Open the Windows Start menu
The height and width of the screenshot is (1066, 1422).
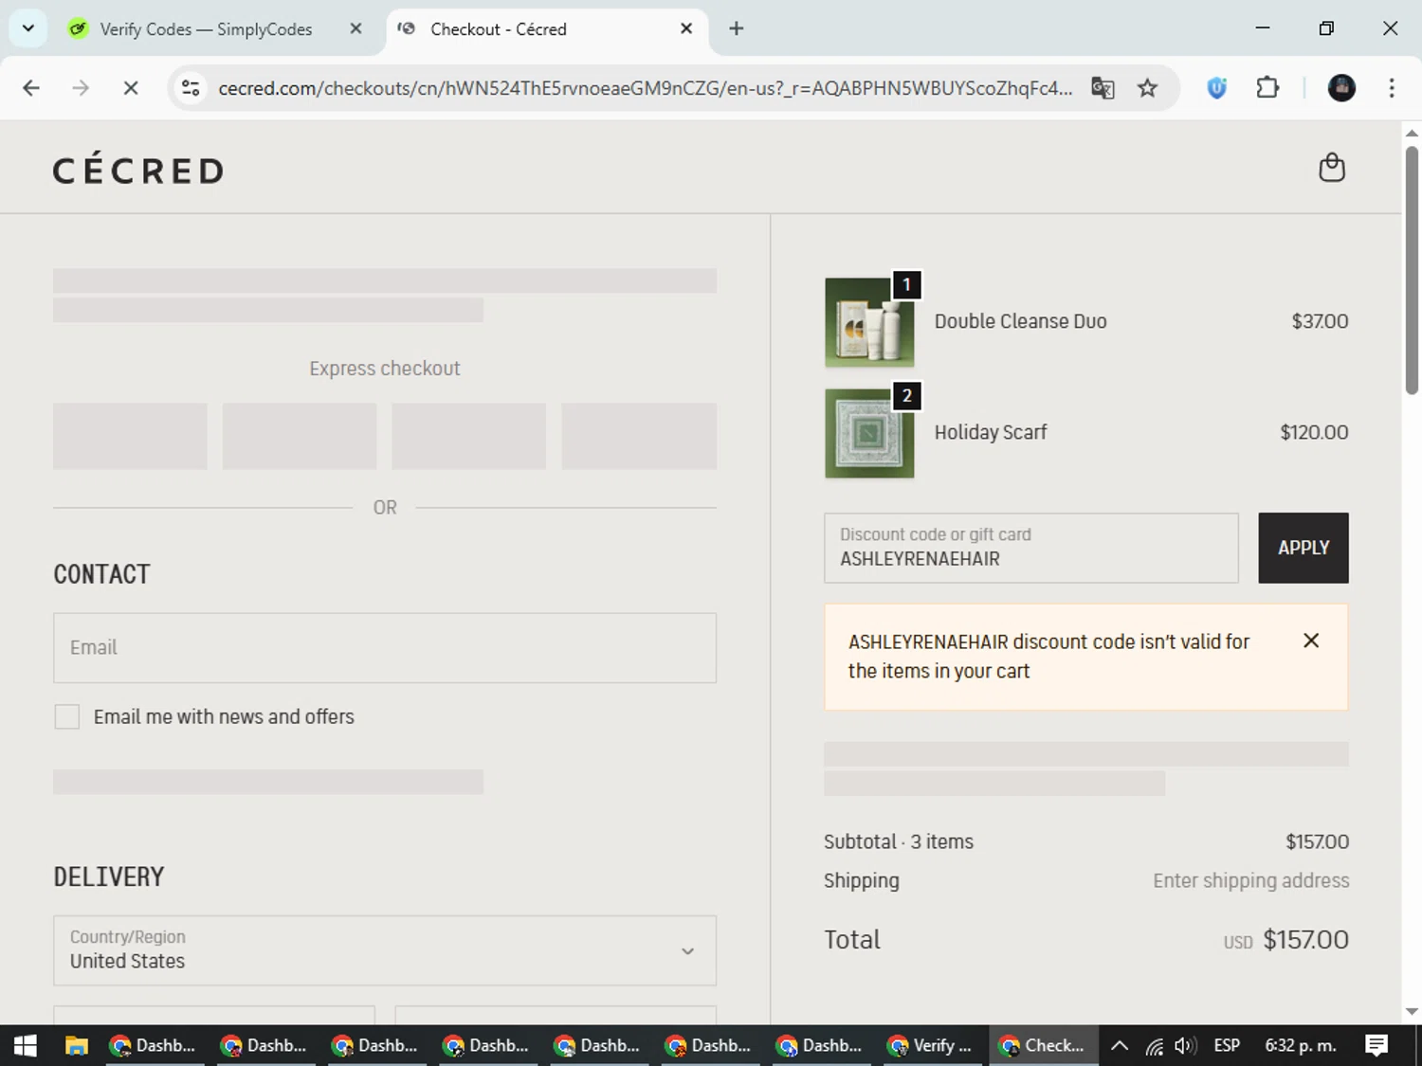coord(25,1045)
